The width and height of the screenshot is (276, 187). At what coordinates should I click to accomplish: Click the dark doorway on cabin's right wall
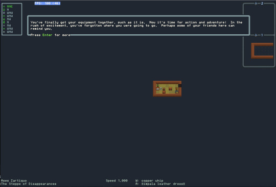[x=180, y=86]
